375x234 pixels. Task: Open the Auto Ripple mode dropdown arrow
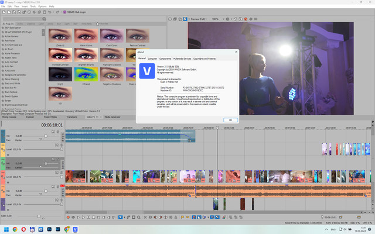click(x=208, y=217)
